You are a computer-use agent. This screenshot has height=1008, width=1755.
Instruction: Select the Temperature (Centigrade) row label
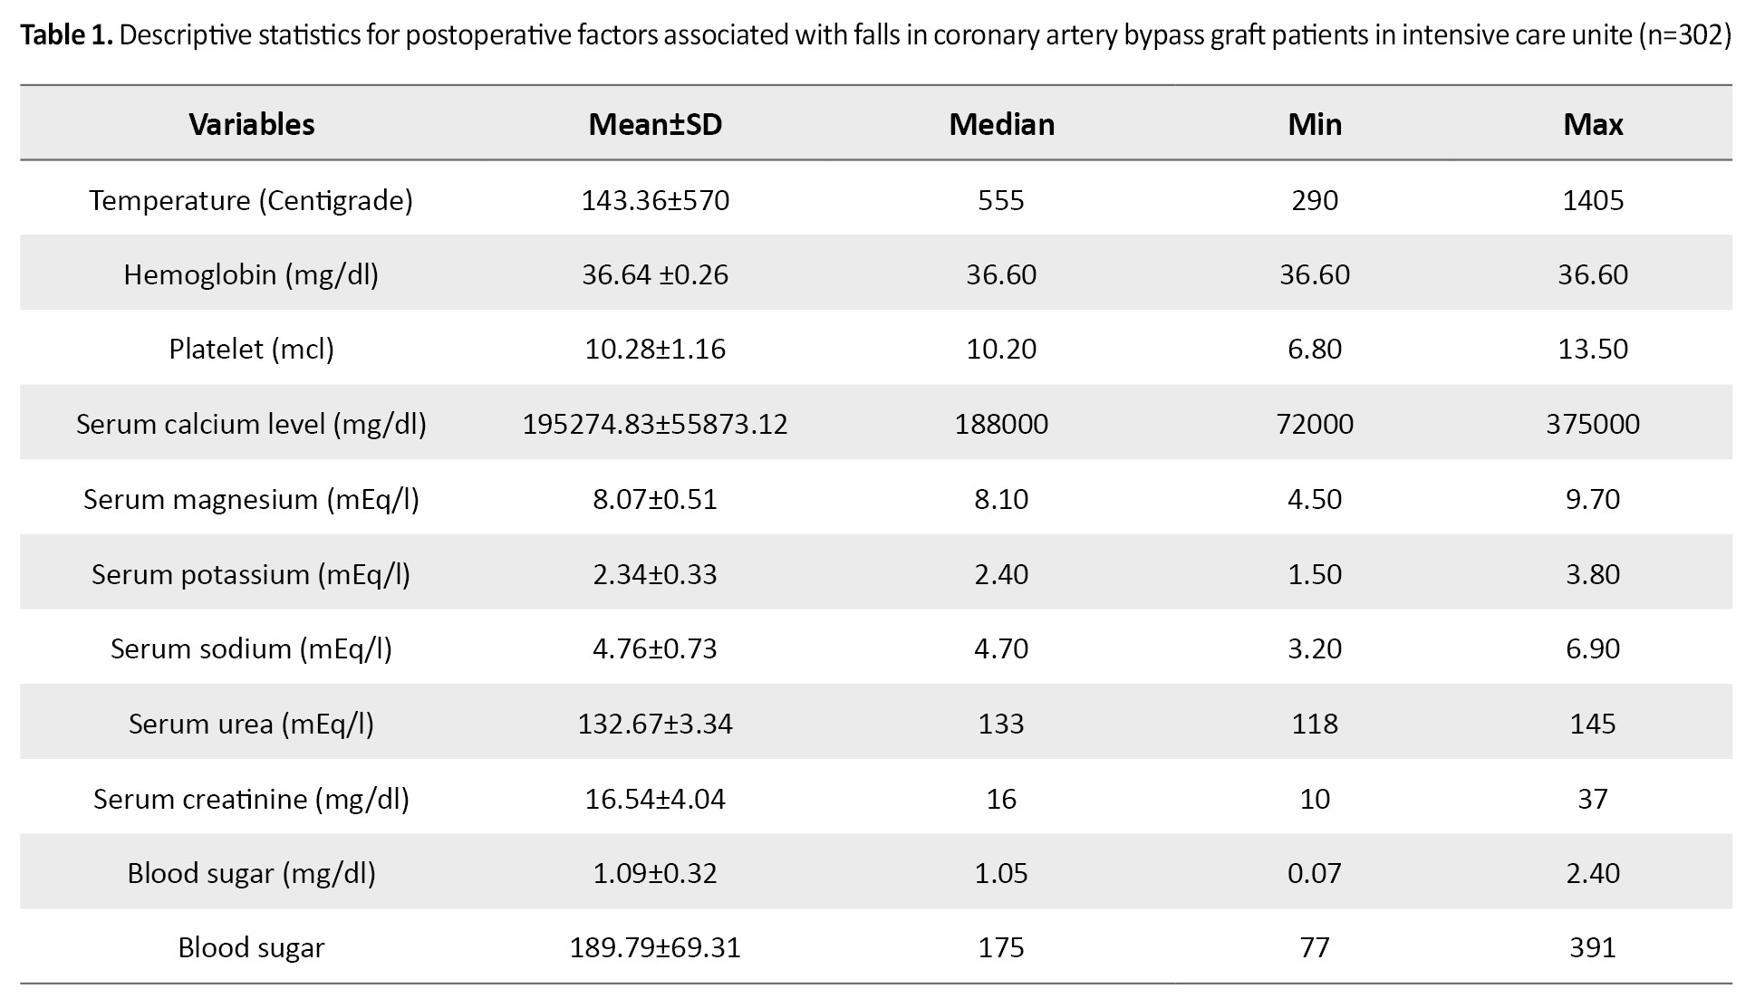tap(251, 200)
